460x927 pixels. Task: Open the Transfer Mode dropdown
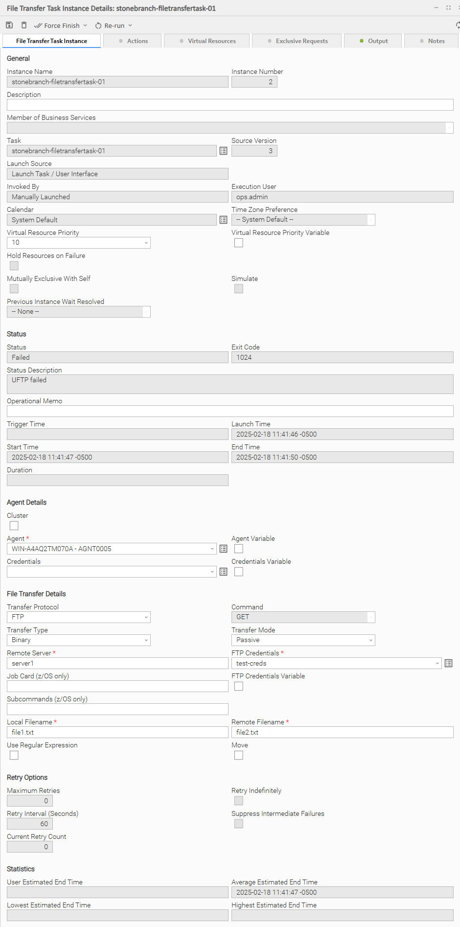coord(303,640)
